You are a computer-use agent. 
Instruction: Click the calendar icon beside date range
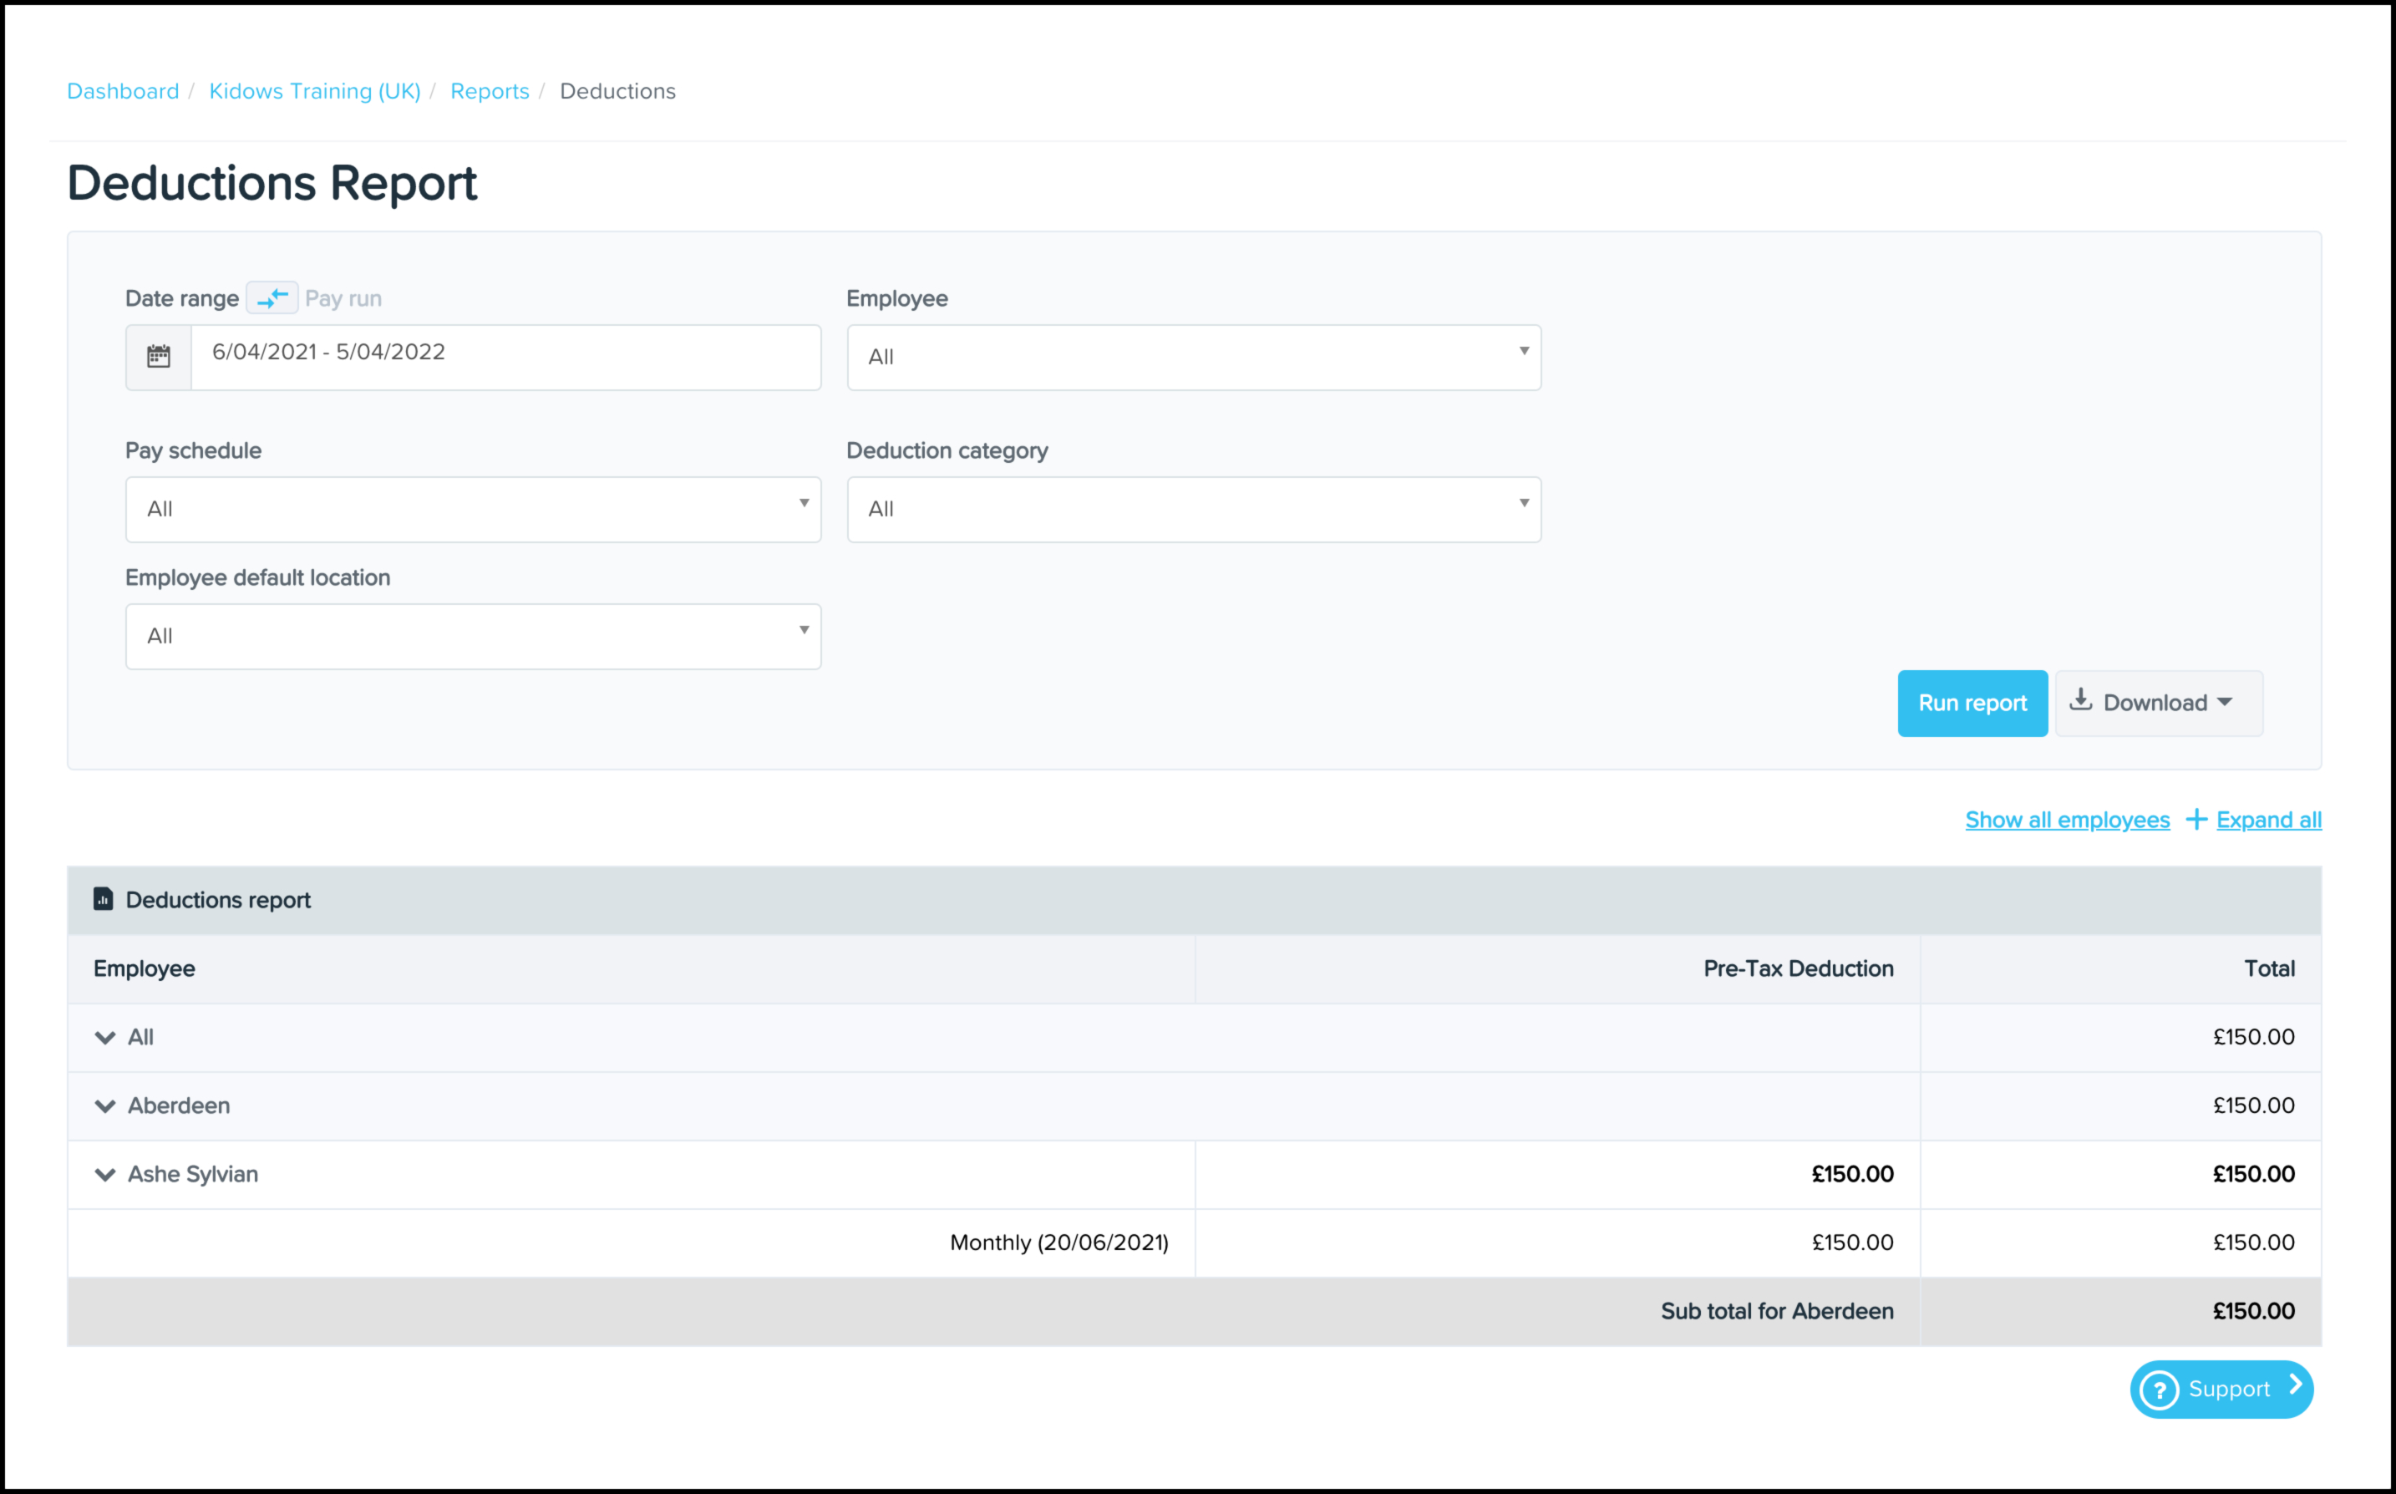[x=158, y=357]
